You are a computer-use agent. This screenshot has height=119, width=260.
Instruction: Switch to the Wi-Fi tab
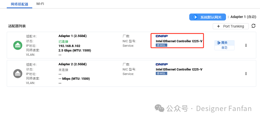tap(40, 4)
